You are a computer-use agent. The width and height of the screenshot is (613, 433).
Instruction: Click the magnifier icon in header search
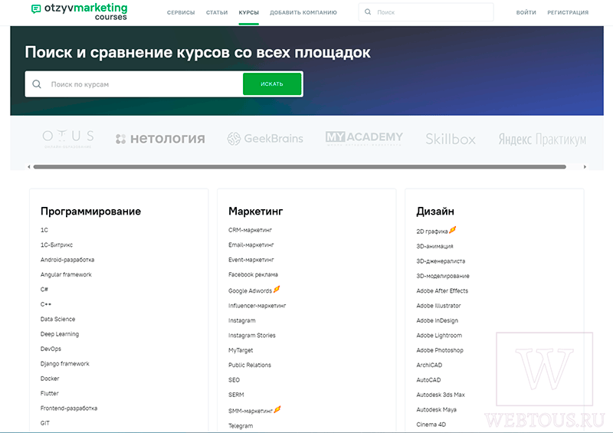click(x=368, y=12)
